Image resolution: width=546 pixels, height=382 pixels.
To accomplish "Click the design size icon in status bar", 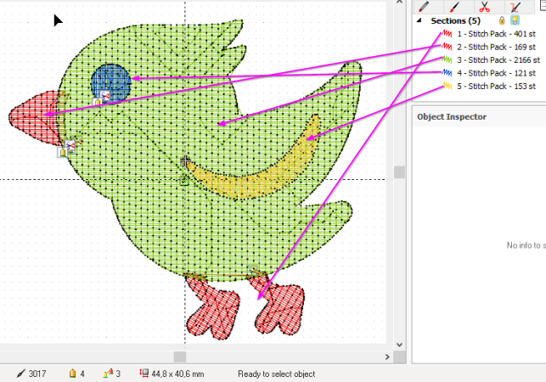I will click(x=144, y=374).
